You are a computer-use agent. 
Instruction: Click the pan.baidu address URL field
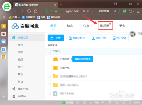click(69, 11)
